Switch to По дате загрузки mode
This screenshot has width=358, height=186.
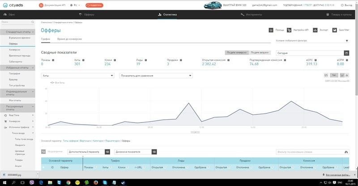(x=260, y=53)
